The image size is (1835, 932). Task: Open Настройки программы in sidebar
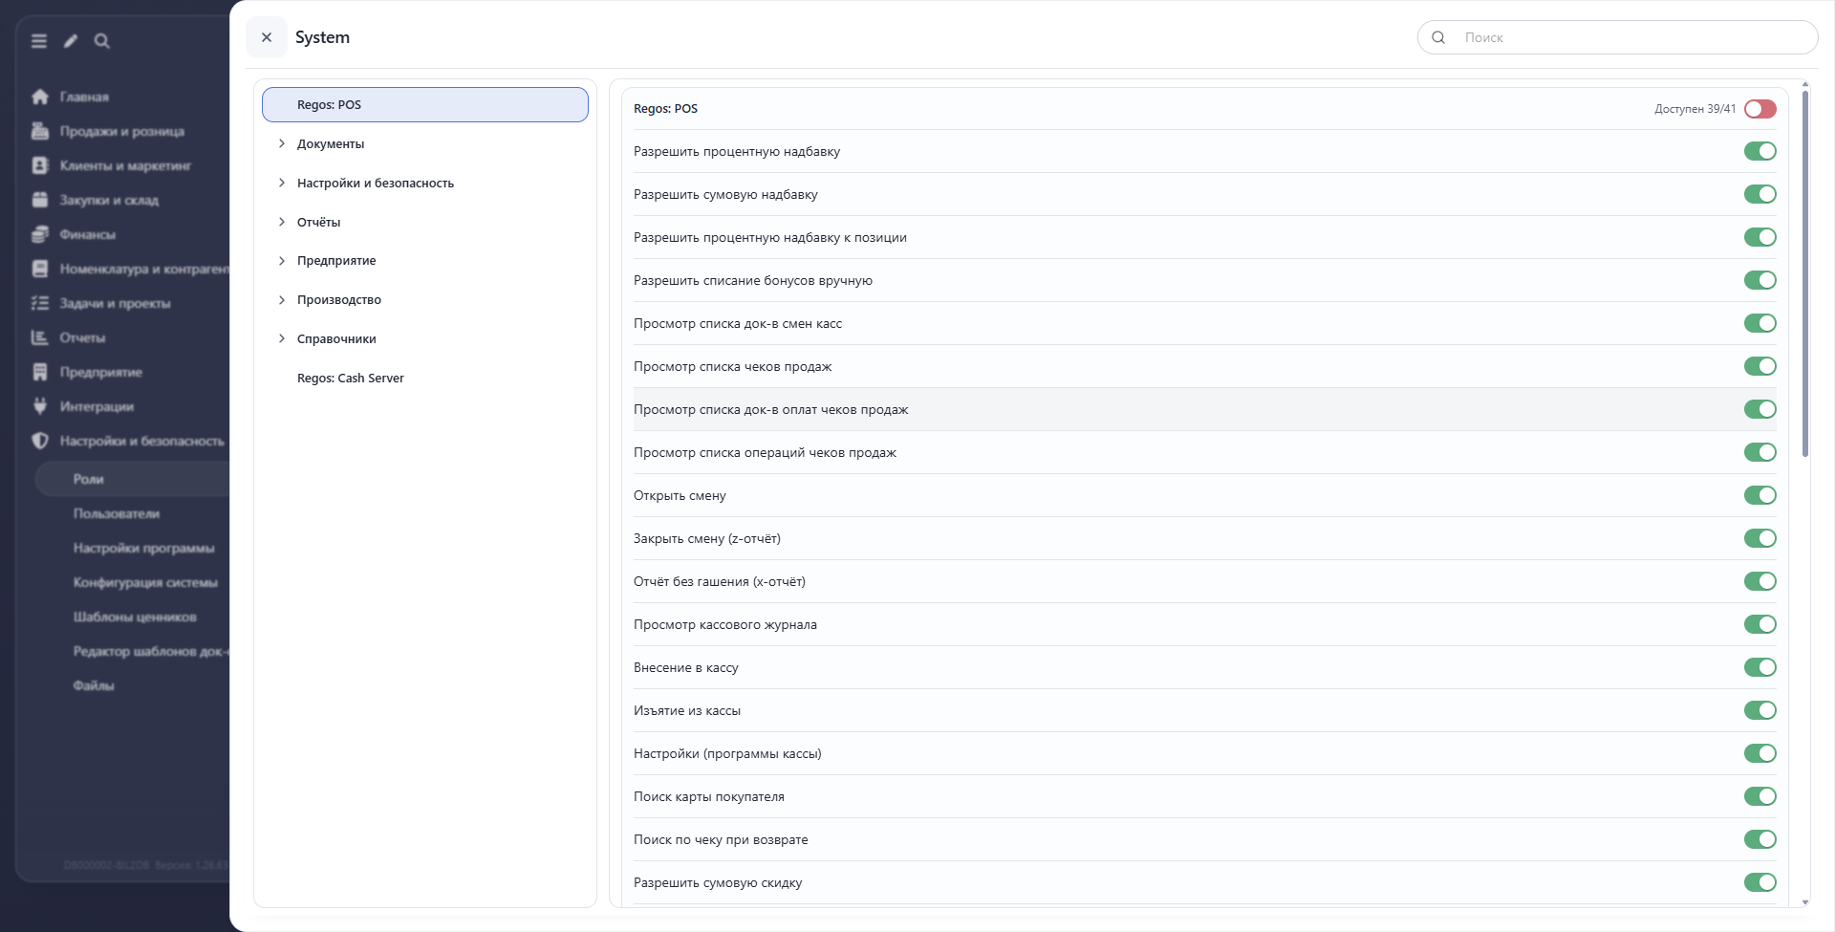144,548
